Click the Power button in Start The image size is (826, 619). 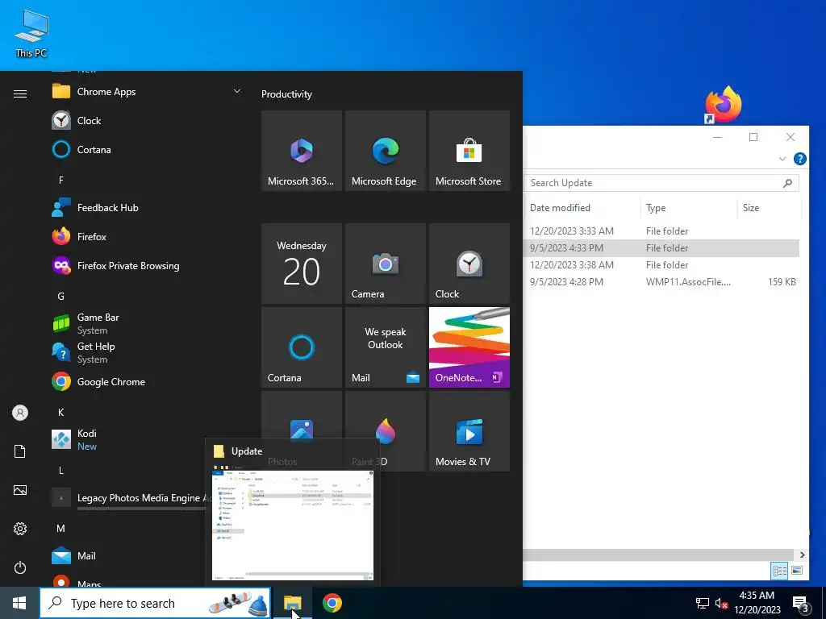[20, 567]
